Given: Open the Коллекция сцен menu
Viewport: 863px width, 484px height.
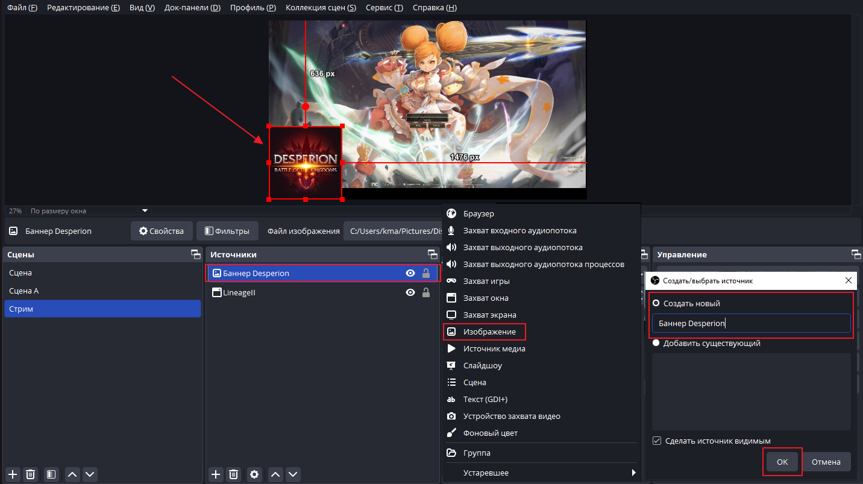Looking at the screenshot, I should click(321, 8).
